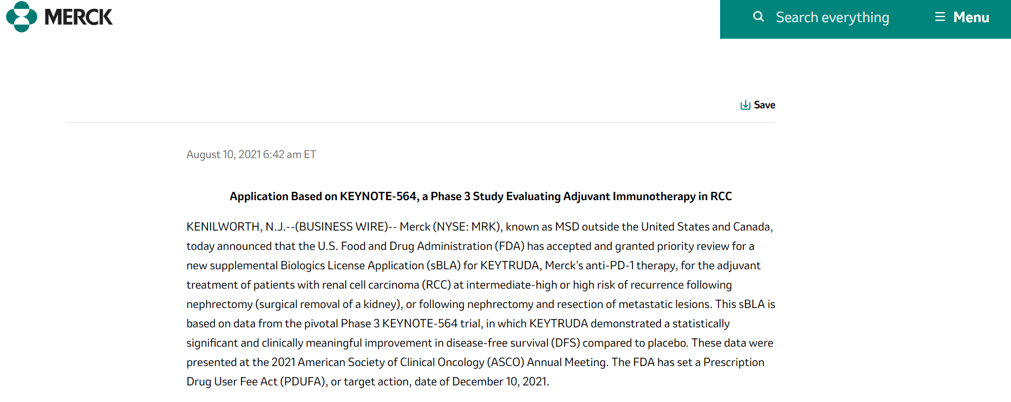Click the bold KEYNOTE-564 application subheading
Viewport: 1011px width, 402px height.
click(x=481, y=196)
